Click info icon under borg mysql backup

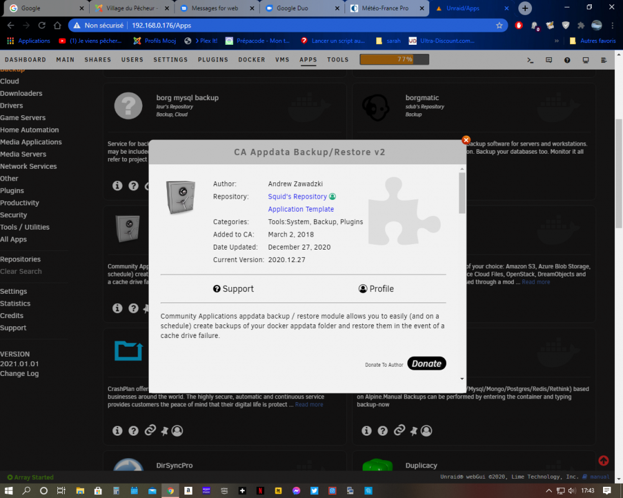[117, 186]
